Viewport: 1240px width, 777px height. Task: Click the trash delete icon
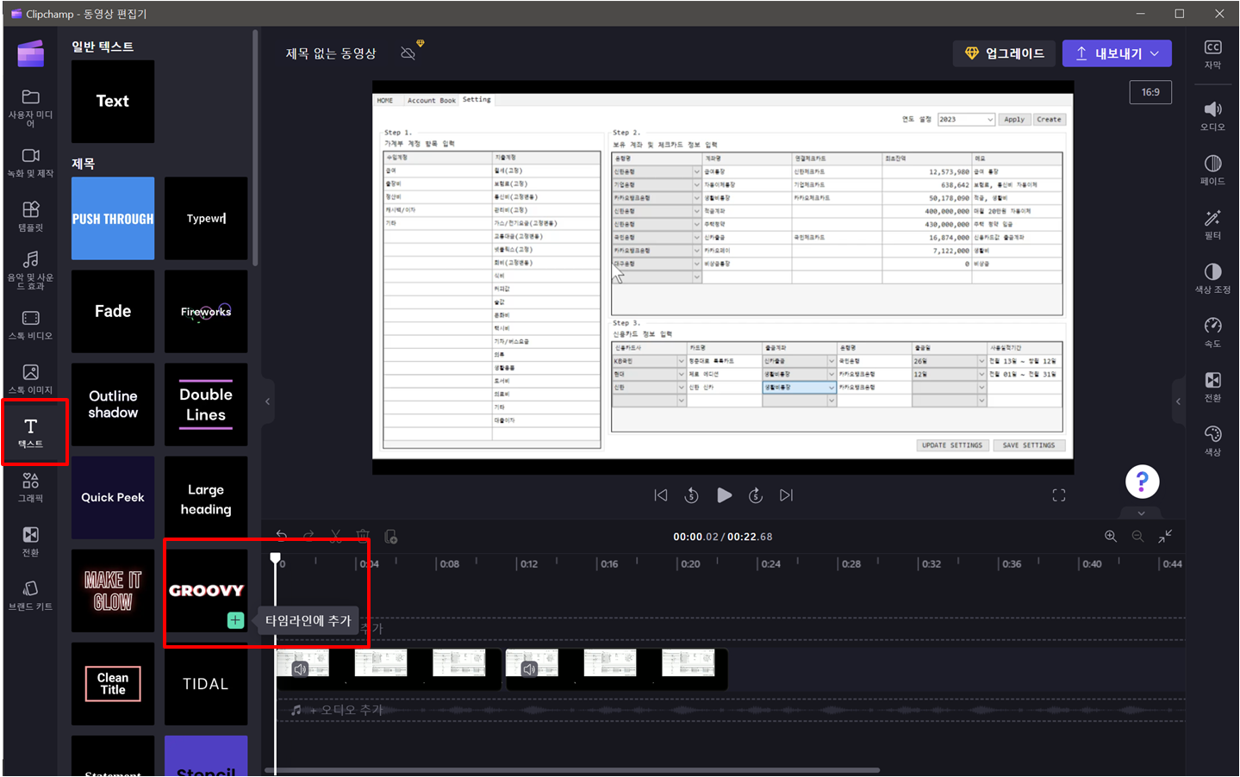coord(363,536)
